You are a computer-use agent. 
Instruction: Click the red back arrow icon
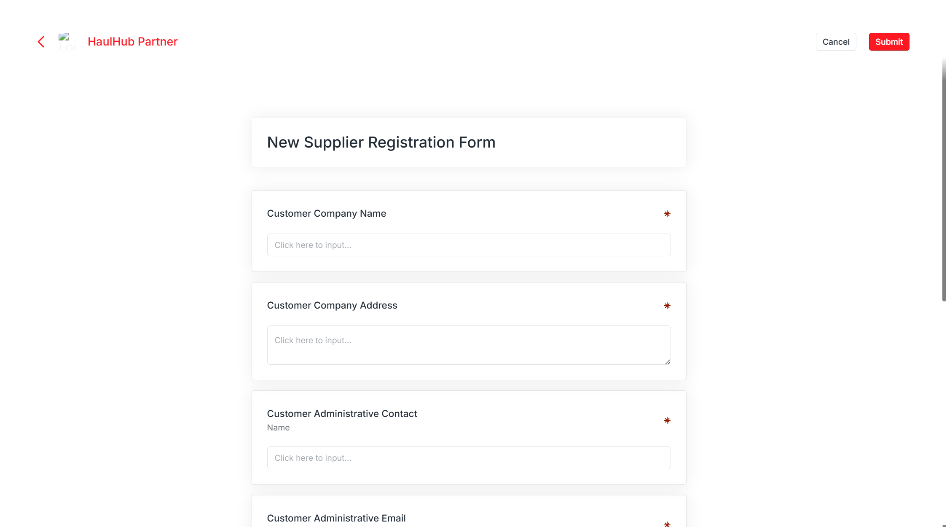pyautogui.click(x=41, y=42)
